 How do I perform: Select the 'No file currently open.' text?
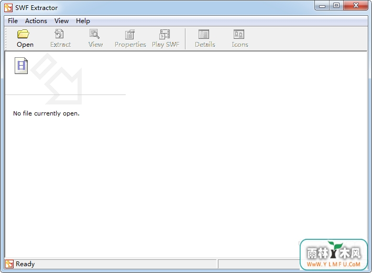tap(46, 113)
